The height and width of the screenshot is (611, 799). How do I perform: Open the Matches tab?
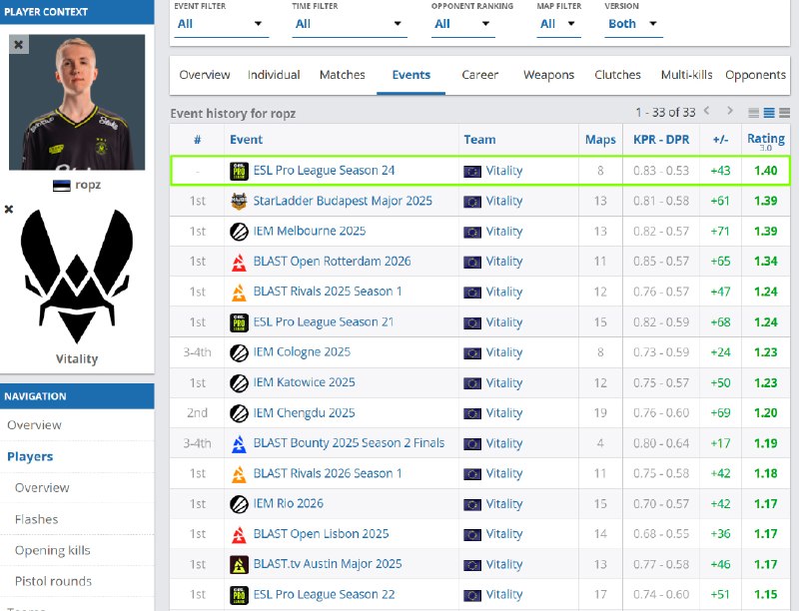point(343,75)
